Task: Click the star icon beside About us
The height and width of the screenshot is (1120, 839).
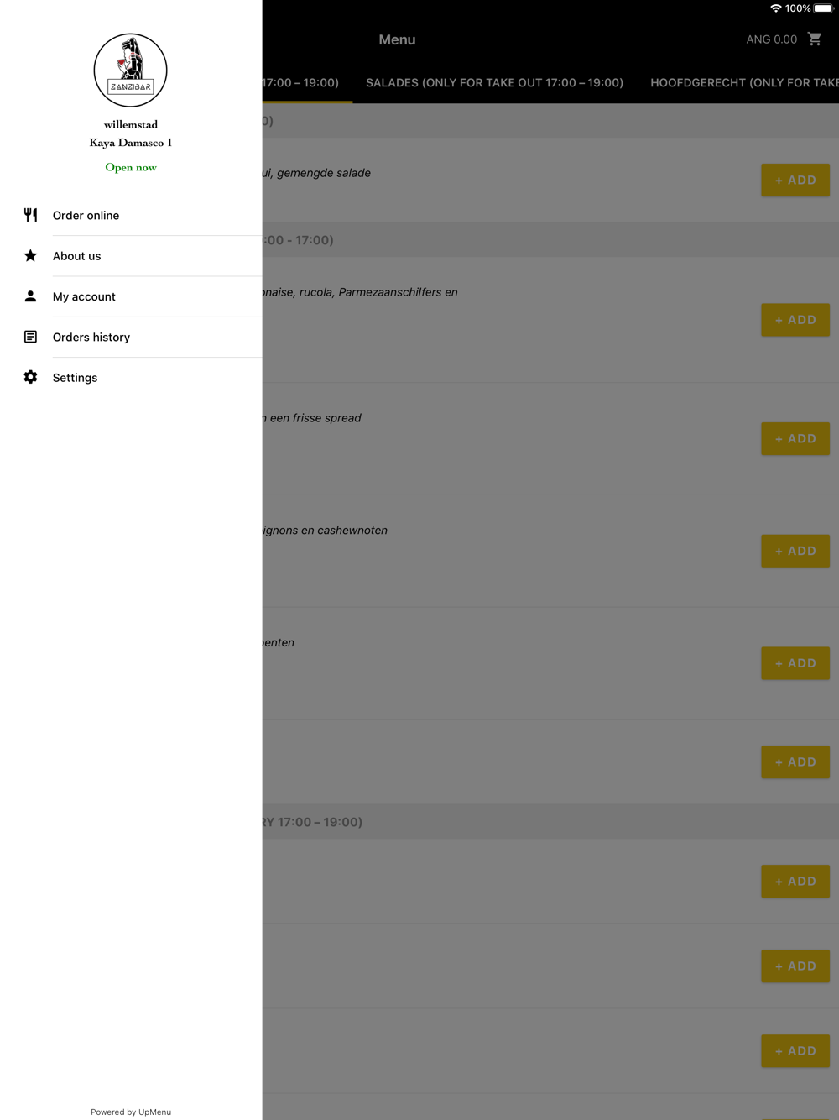Action: point(30,255)
